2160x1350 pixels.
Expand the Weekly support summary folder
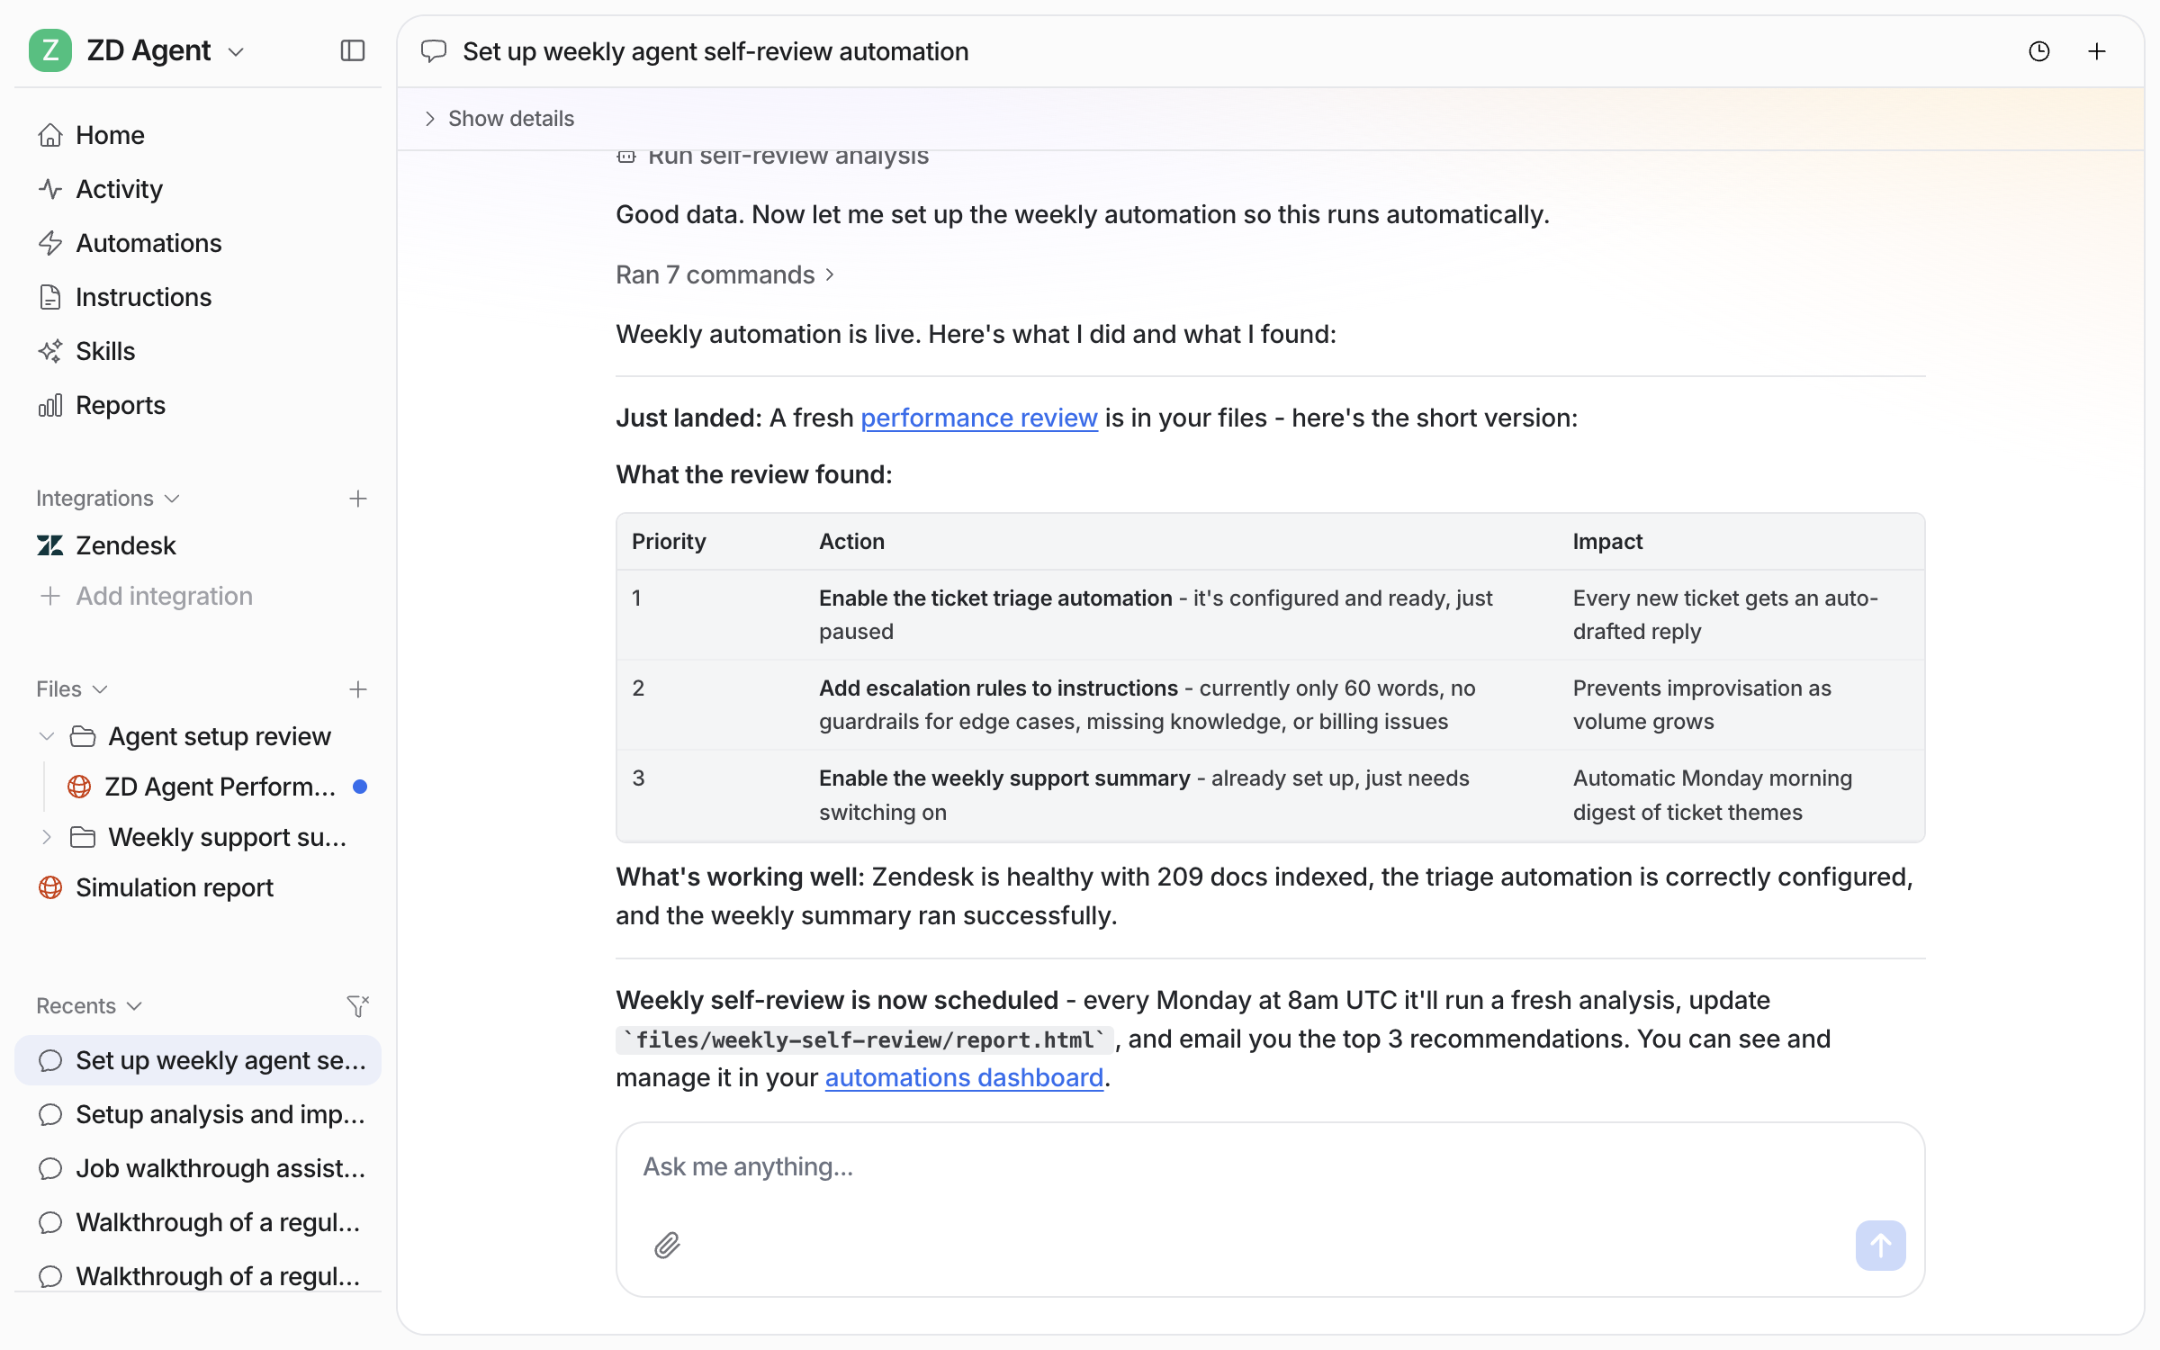pos(47,837)
